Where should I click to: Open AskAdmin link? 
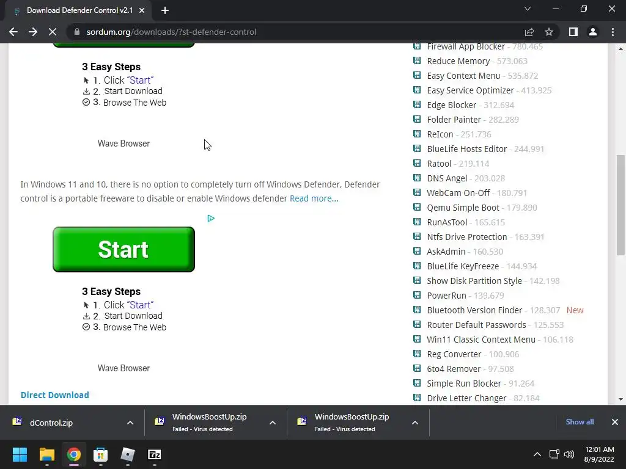pos(446,252)
